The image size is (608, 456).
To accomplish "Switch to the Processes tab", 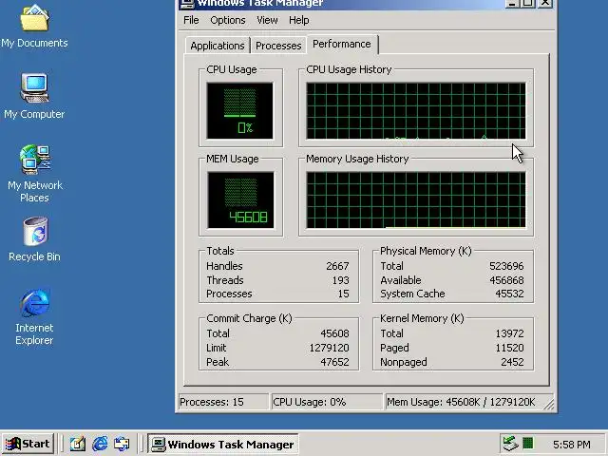I will pos(278,46).
